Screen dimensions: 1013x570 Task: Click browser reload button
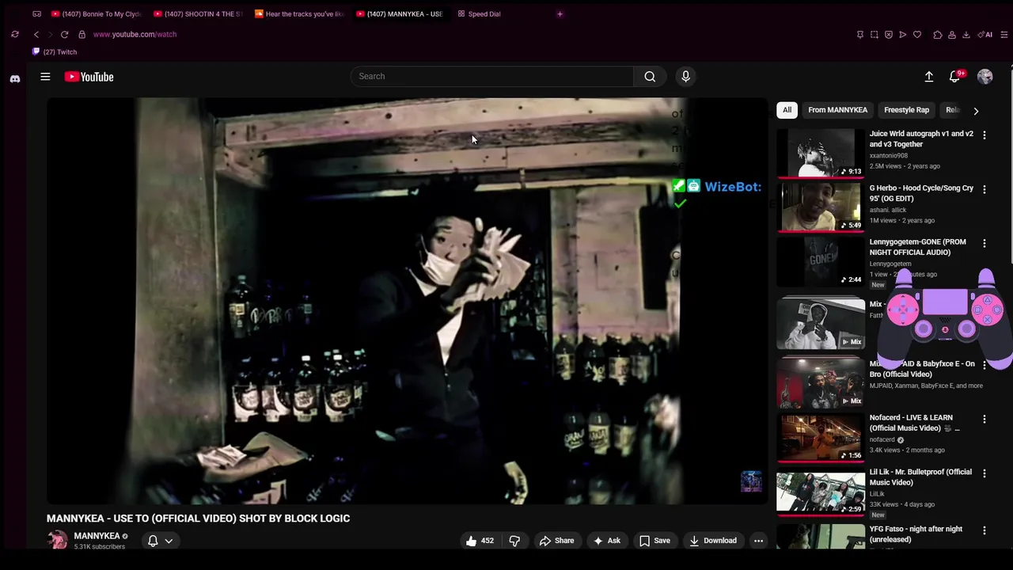(x=64, y=34)
